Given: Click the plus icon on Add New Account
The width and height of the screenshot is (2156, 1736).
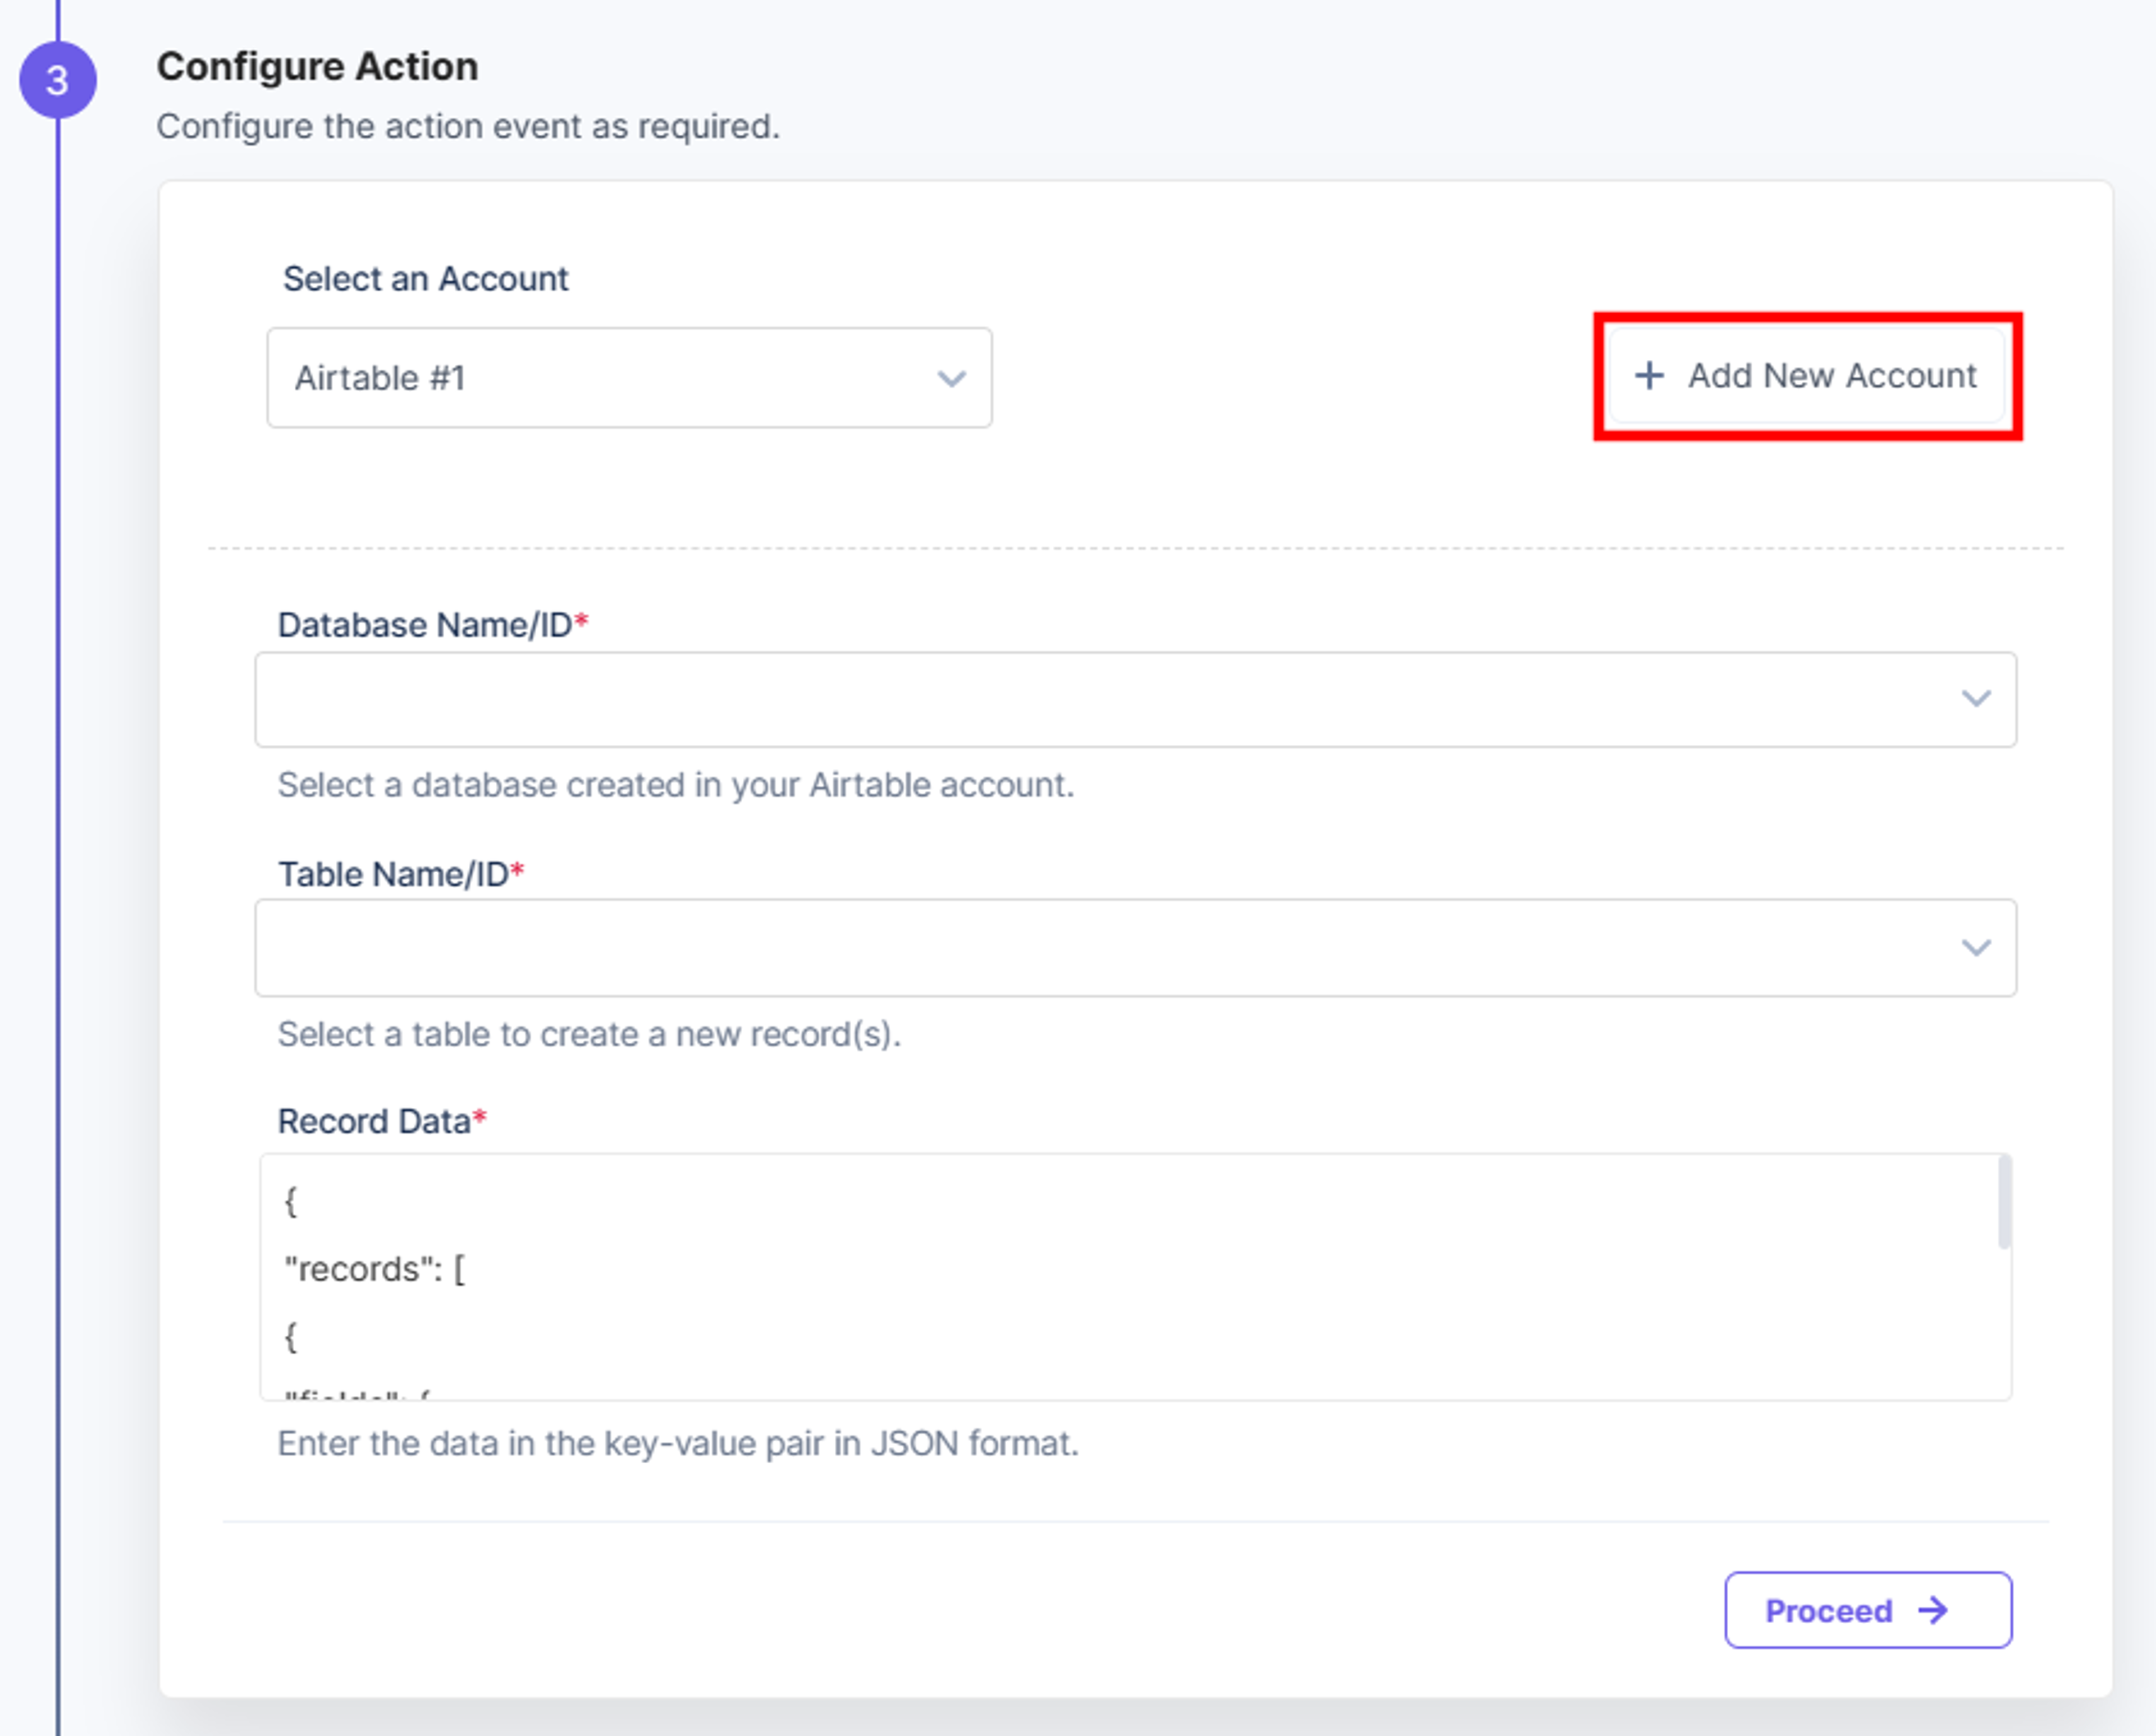Looking at the screenshot, I should click(1649, 376).
